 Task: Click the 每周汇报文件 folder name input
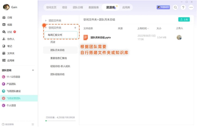click(61, 35)
